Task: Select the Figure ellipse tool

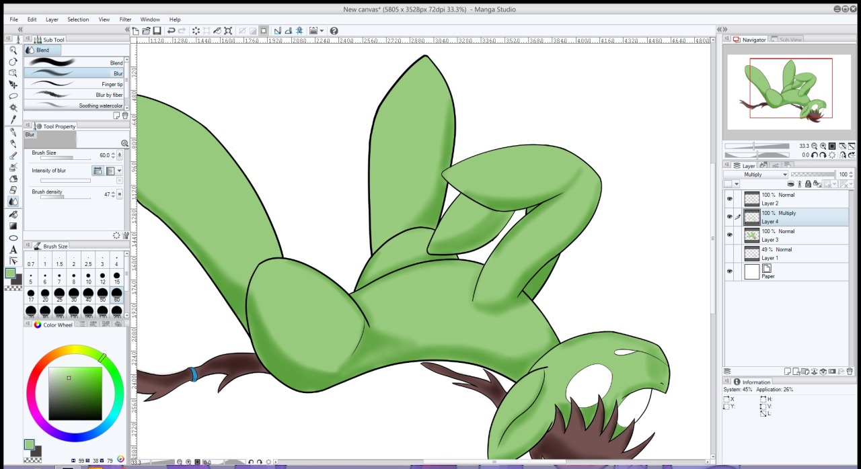Action: tap(13, 238)
